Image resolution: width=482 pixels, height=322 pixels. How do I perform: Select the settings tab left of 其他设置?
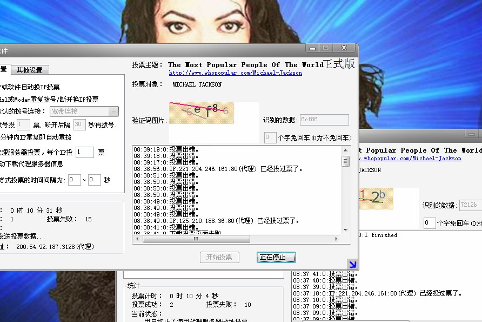coord(4,70)
